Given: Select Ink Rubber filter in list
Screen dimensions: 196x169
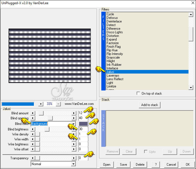Looking at the screenshot, I should [114, 65].
